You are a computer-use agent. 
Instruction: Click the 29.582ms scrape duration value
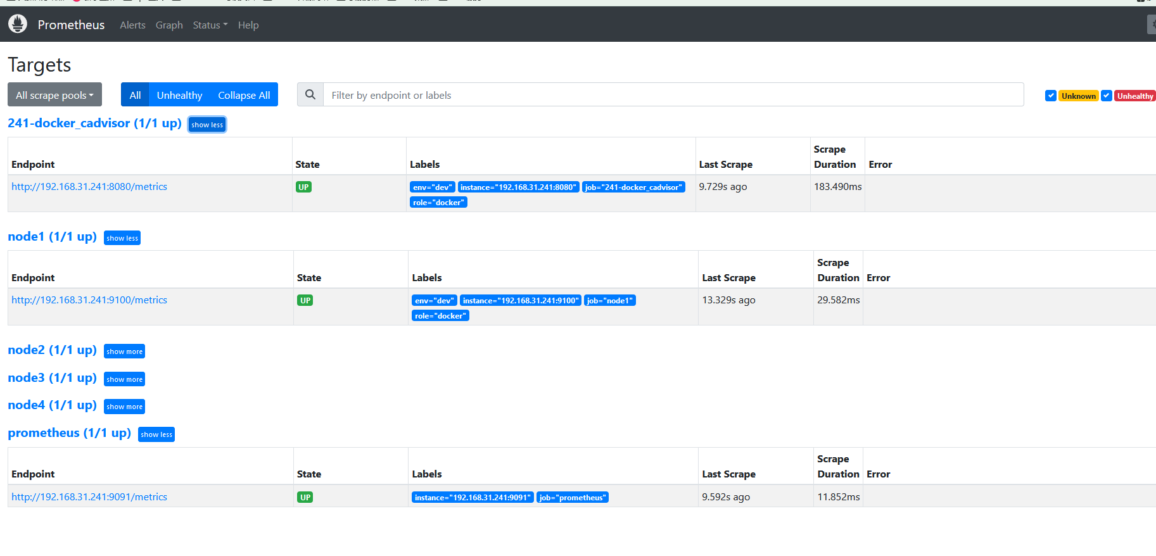pos(839,300)
